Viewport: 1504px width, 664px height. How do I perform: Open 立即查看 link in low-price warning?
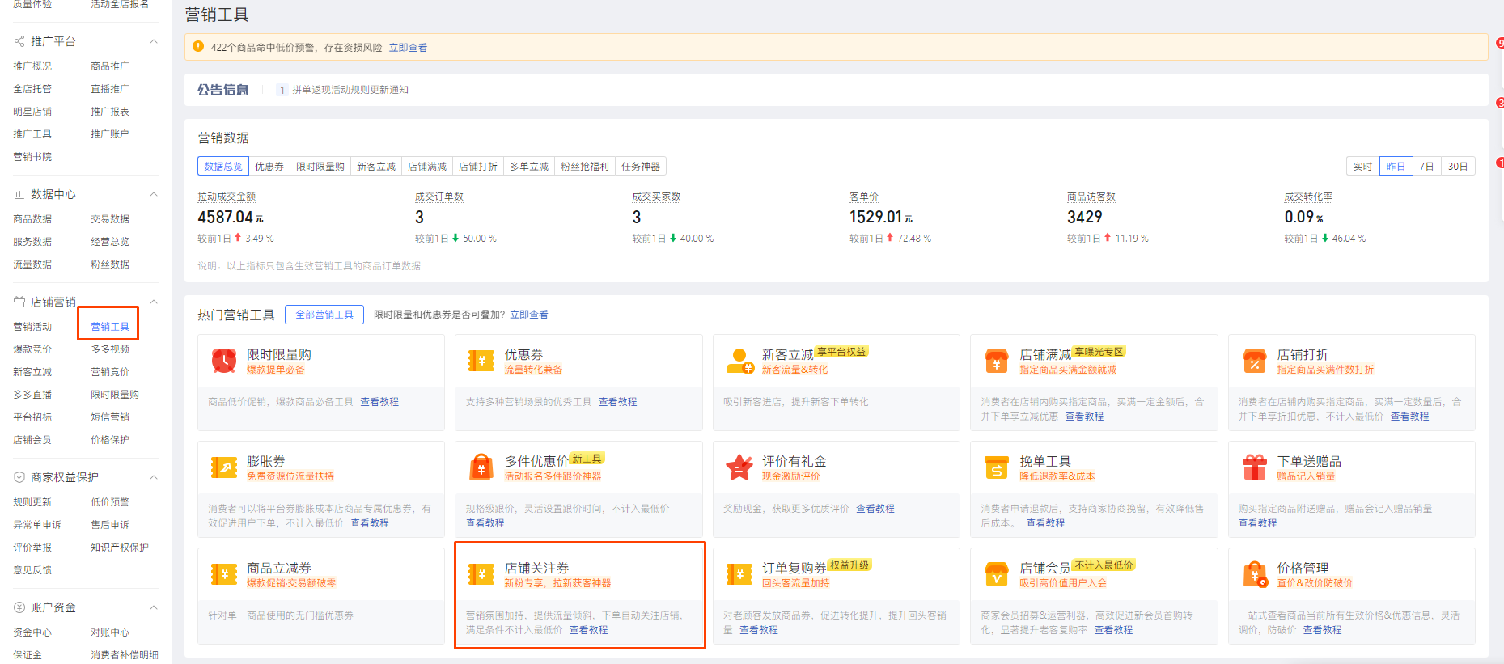tap(408, 48)
